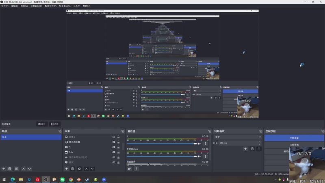Click 开始直播 start streaming button

point(294,138)
